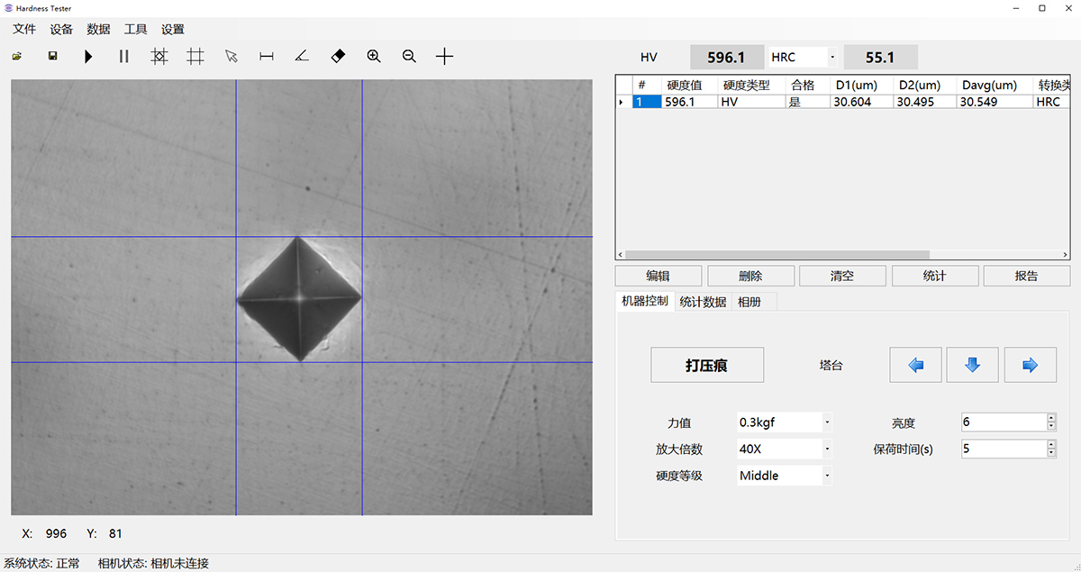Open the 硬度等级 Middle dropdown
1081x572 pixels.
827,476
